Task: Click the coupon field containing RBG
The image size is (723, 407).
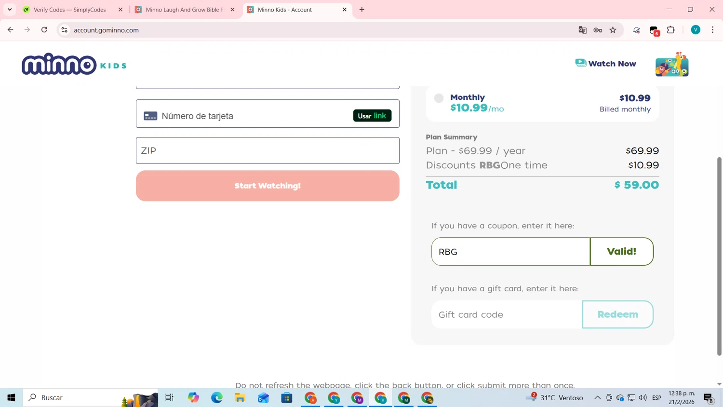Action: (510, 251)
